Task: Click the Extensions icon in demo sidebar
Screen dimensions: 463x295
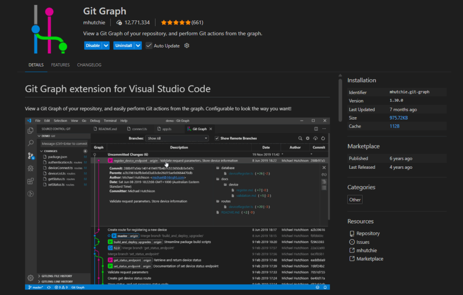Action: coord(31,181)
